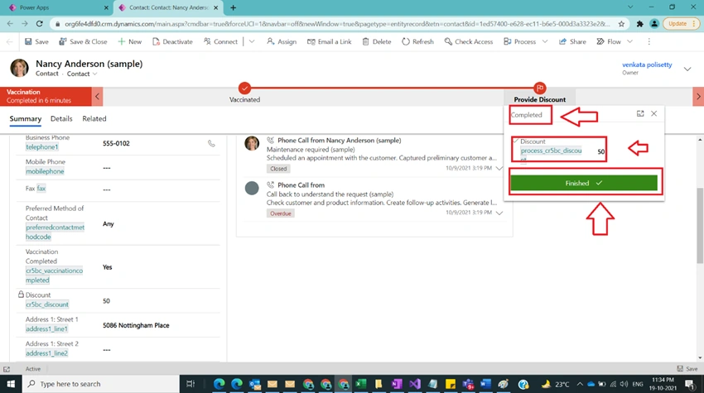Image resolution: width=704 pixels, height=393 pixels.
Task: Open the Related tab
Action: [94, 119]
